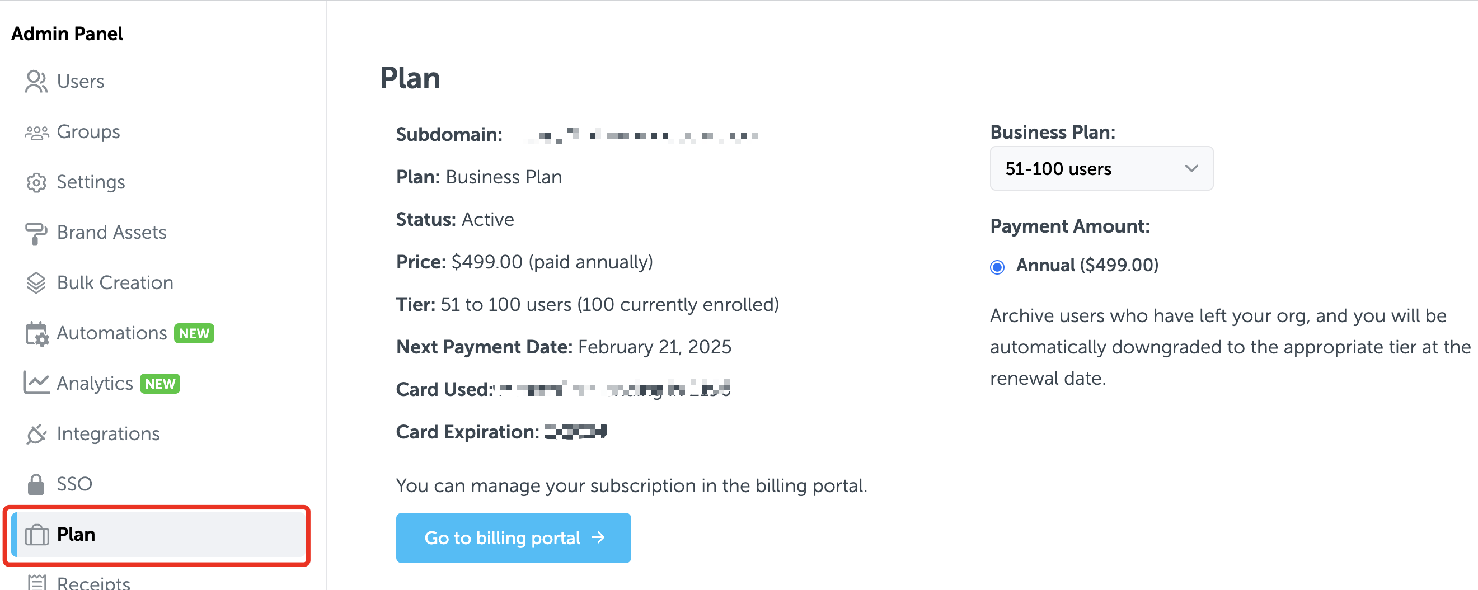1478x590 pixels.
Task: Click the Integrations plug icon
Action: [36, 434]
